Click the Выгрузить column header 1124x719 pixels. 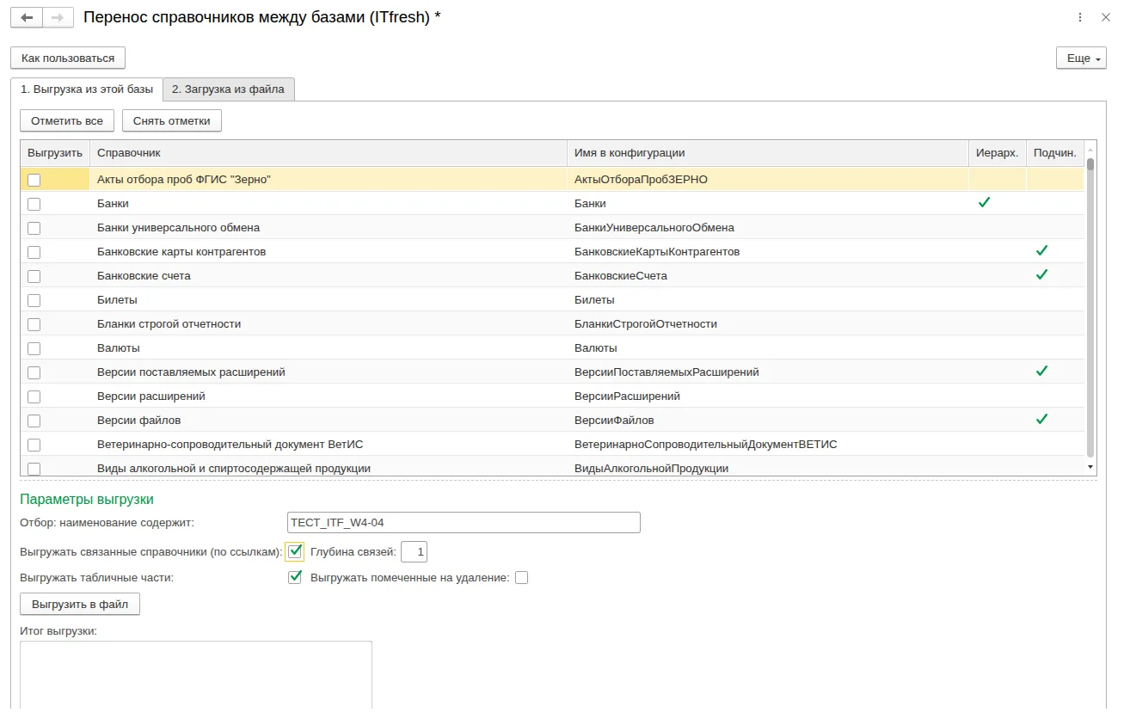pos(55,152)
